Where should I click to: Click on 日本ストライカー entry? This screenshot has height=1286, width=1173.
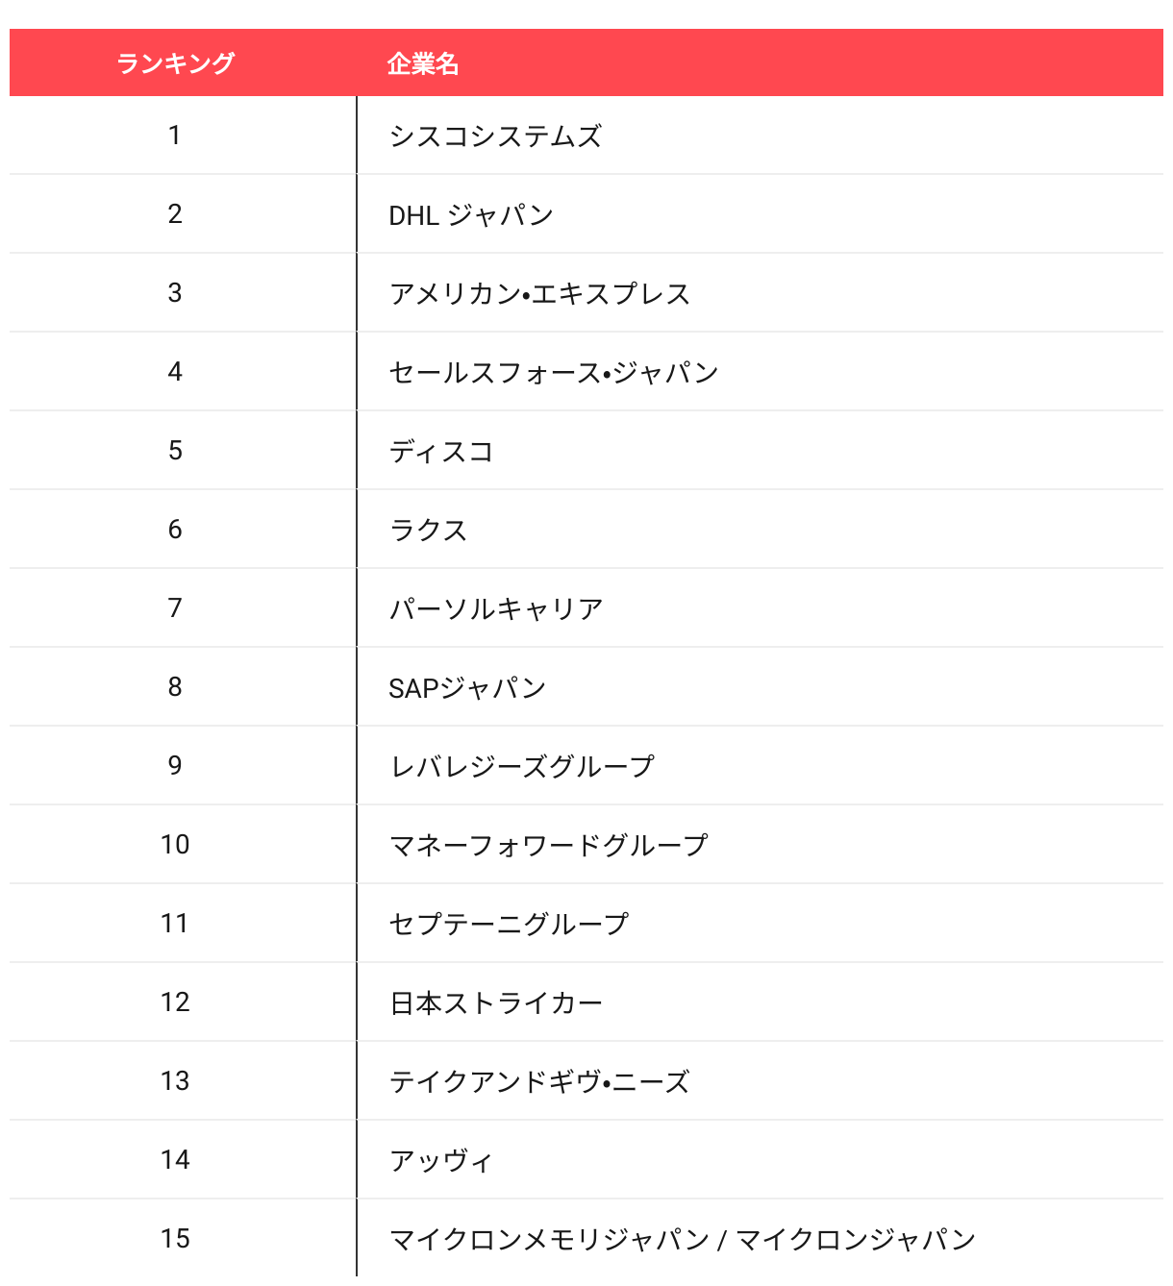(496, 1003)
